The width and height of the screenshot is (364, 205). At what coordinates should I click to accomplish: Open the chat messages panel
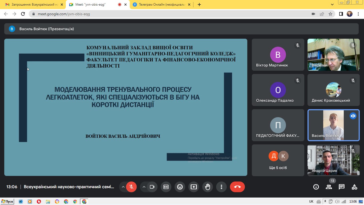(342, 187)
